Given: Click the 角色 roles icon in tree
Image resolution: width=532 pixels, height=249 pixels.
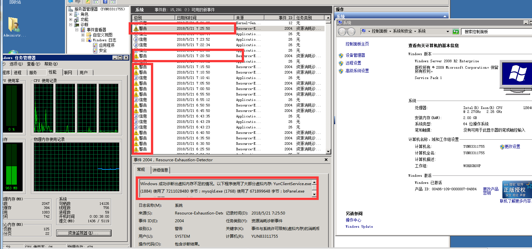Looking at the screenshot, I should coord(77,14).
